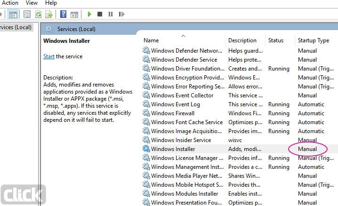Open the Help question mark icon
This screenshot has width=338, height=206.
pyautogui.click(x=63, y=15)
